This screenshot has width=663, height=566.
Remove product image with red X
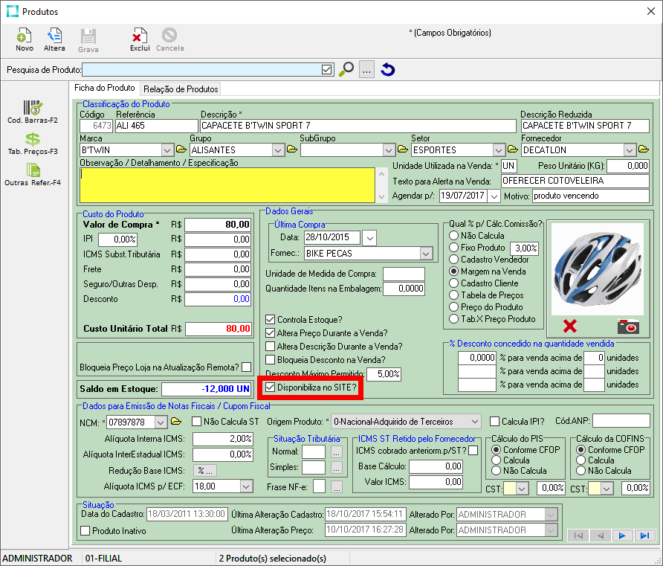(570, 326)
